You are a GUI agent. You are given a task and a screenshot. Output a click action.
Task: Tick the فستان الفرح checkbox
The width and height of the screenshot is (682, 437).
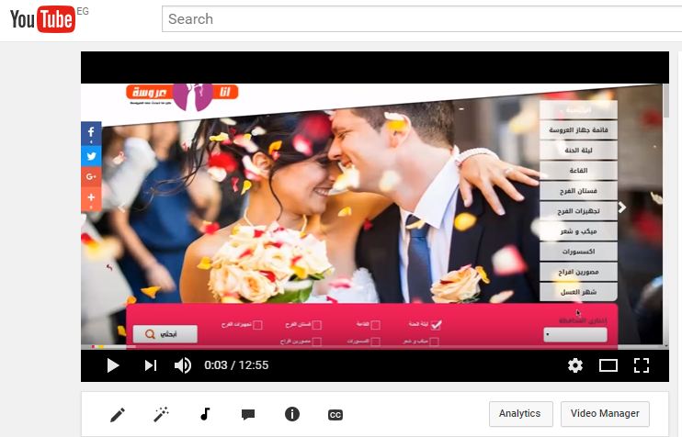tap(317, 324)
